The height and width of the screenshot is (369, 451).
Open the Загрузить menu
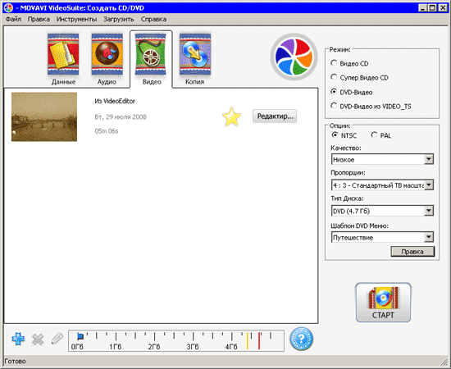point(119,19)
